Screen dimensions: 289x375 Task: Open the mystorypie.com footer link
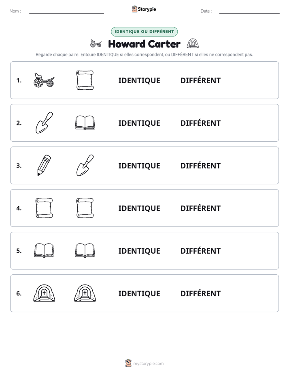144,363
